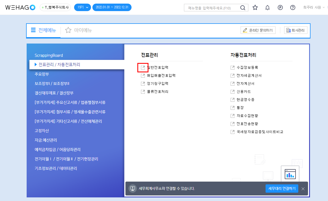This screenshot has height=201, width=328.
Task: Close the 세무회계사무소 notification banner
Action: 303,189
